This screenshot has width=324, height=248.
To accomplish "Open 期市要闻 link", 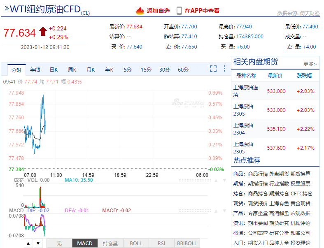I will point(258,223).
